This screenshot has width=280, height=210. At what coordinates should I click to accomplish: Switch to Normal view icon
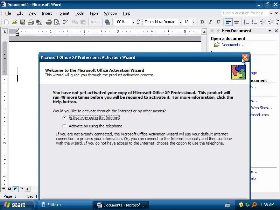(x=4, y=189)
